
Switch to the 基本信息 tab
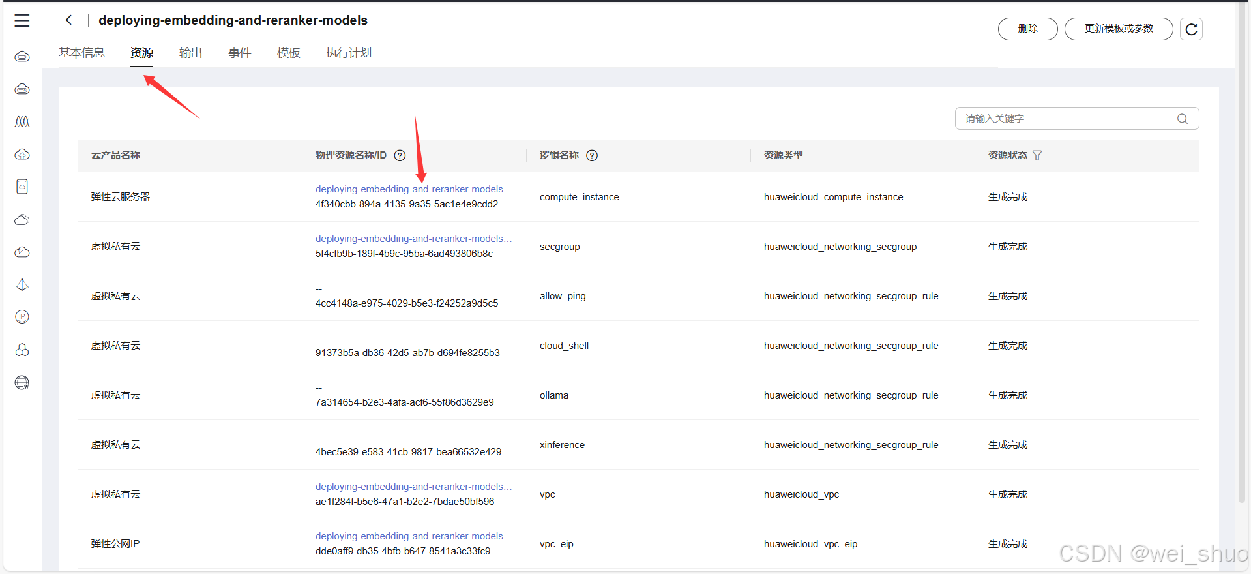click(81, 53)
